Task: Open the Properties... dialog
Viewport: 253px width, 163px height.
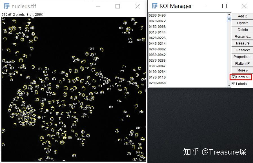Action: point(242,57)
